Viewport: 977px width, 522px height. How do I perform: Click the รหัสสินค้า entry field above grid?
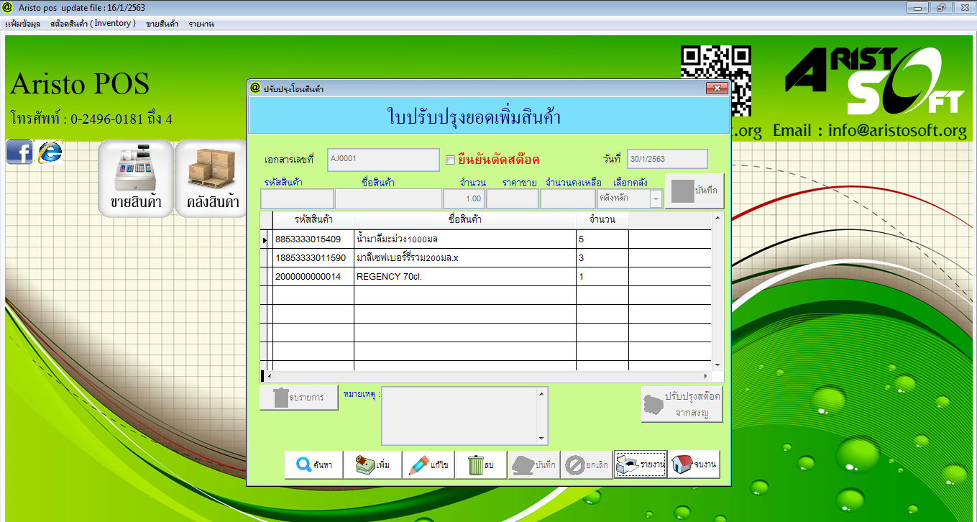coord(297,199)
